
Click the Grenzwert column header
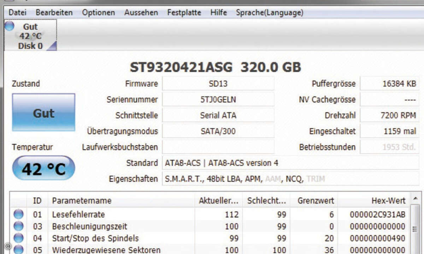click(314, 200)
